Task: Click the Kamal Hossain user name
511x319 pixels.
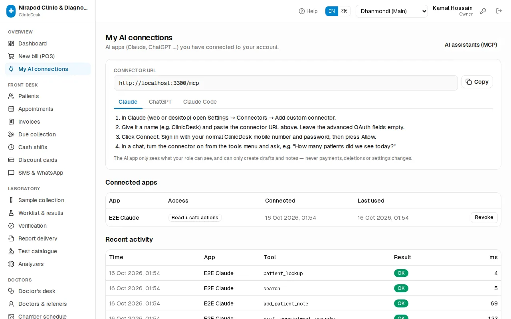Action: pos(453,8)
